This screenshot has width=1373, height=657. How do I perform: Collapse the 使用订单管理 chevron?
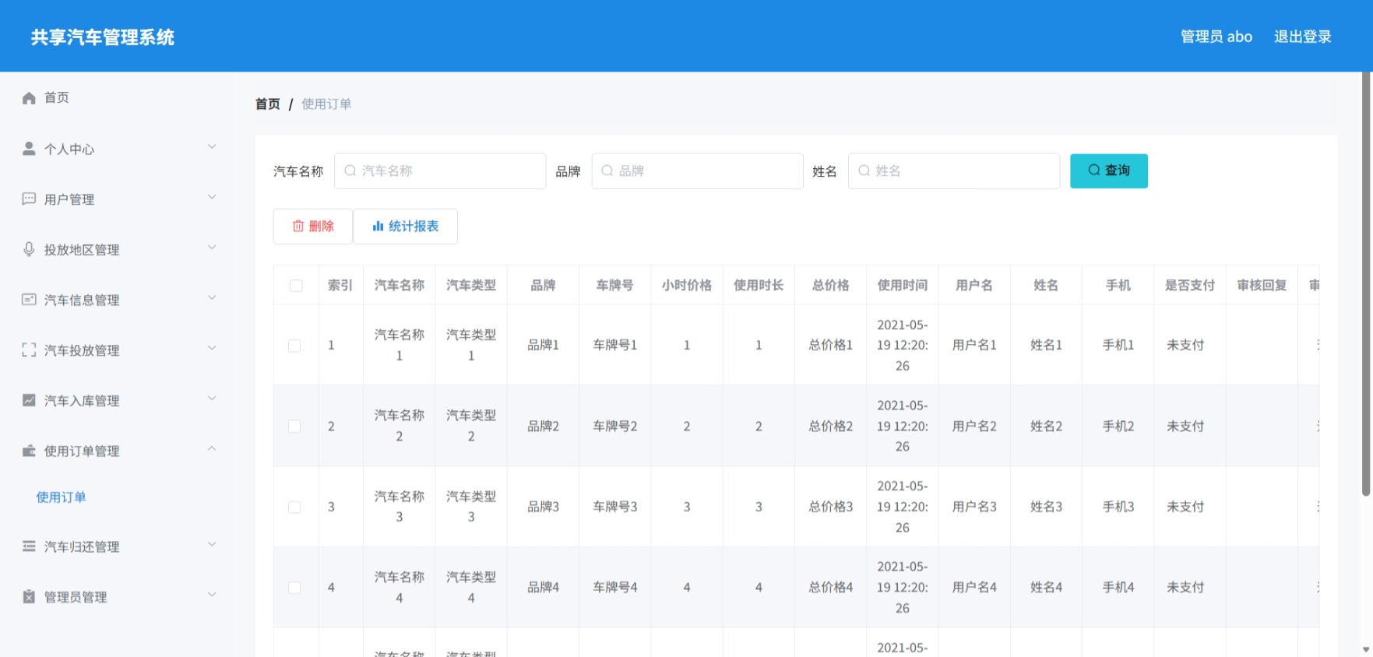pos(212,449)
